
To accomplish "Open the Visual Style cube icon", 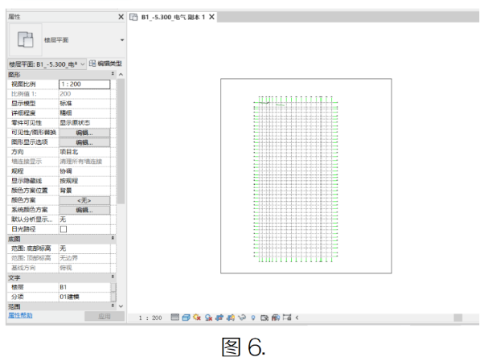I will coord(186,318).
